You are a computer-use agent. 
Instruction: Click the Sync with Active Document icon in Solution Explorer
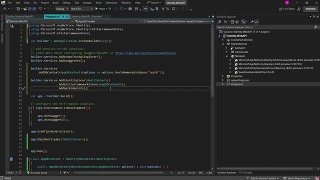(219, 22)
